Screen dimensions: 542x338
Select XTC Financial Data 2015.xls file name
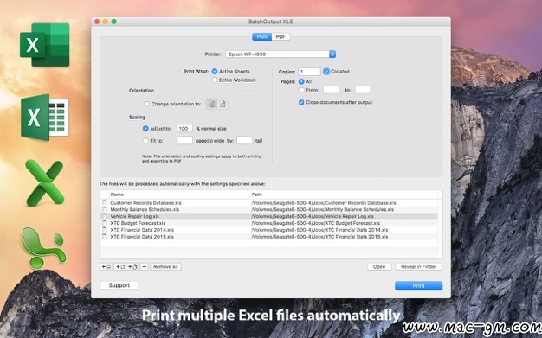click(x=142, y=237)
